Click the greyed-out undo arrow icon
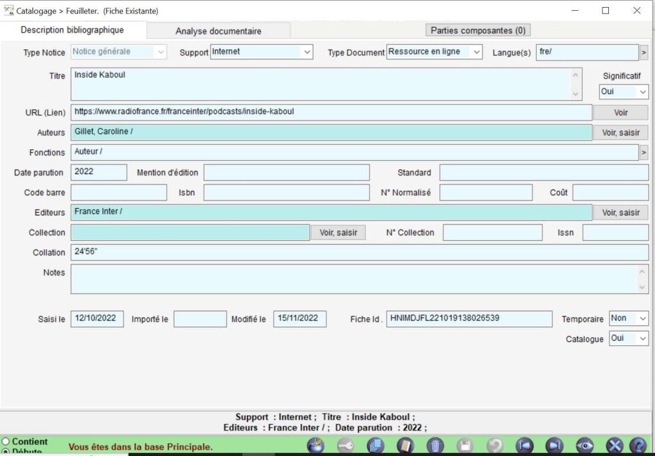The width and height of the screenshot is (655, 456). 495,446
